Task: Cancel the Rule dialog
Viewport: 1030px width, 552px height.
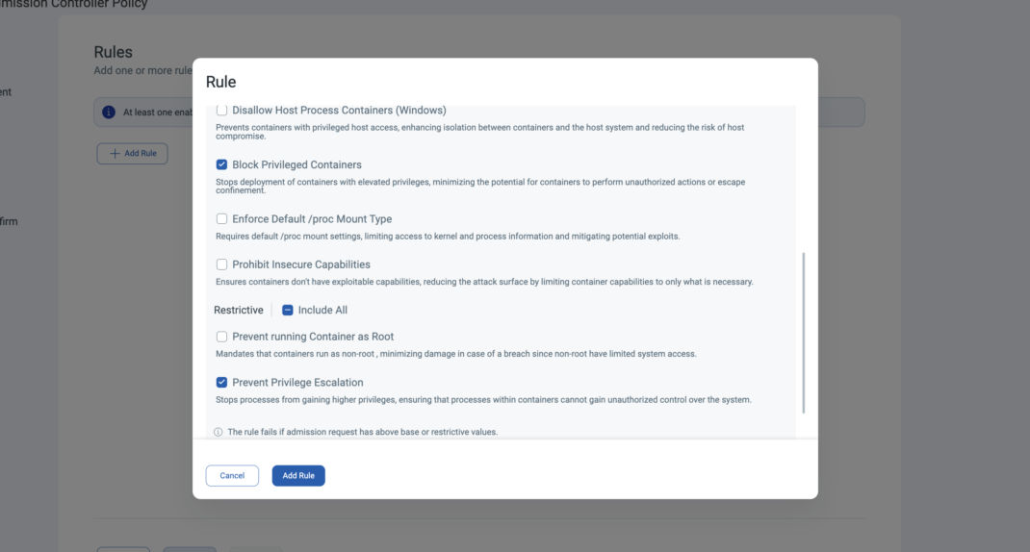Action: click(232, 475)
